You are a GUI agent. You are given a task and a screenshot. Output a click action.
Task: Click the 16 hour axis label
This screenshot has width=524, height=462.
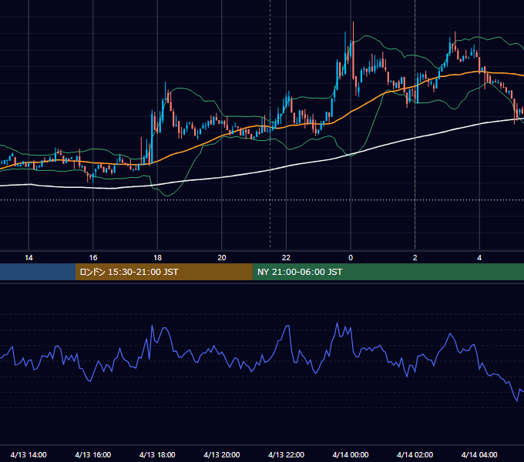pos(93,258)
